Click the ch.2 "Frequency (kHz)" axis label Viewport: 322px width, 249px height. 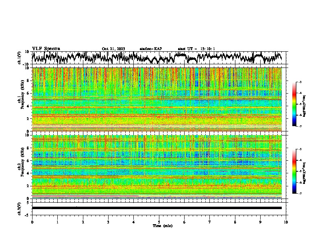point(22,162)
